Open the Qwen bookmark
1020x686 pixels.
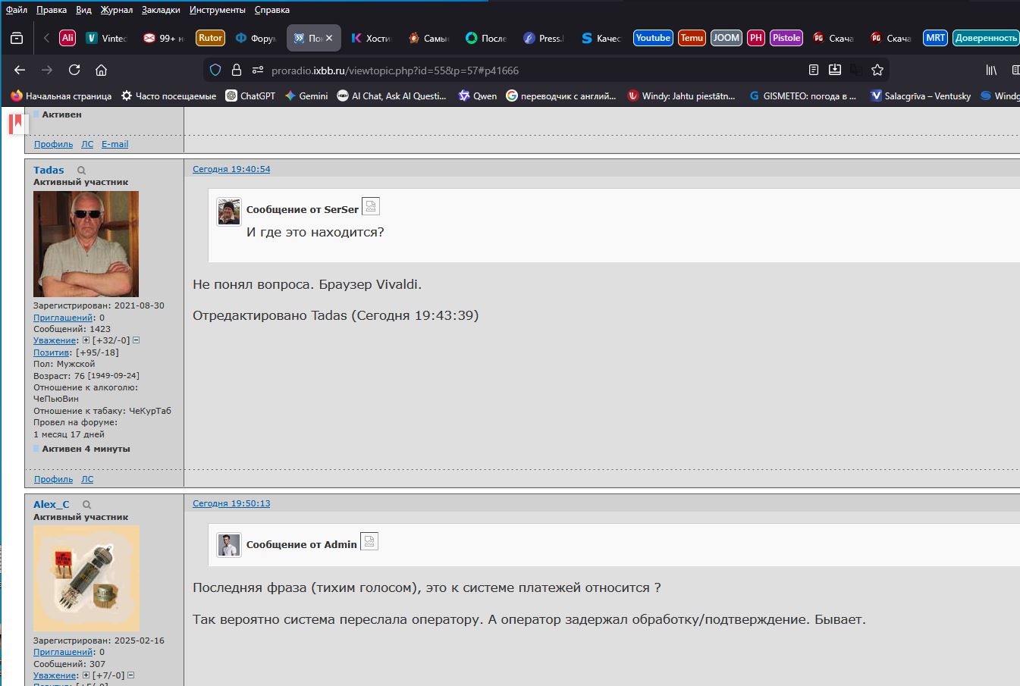click(478, 96)
